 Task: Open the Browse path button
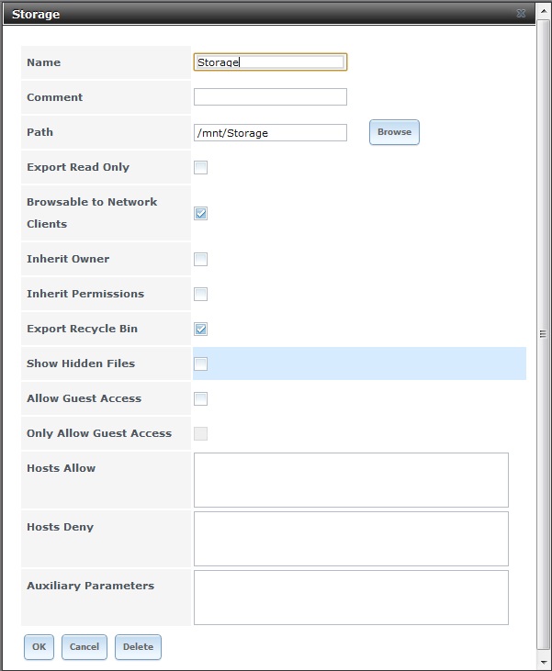point(394,132)
